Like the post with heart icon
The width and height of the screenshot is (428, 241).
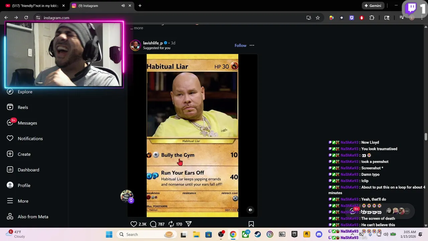coord(133,224)
